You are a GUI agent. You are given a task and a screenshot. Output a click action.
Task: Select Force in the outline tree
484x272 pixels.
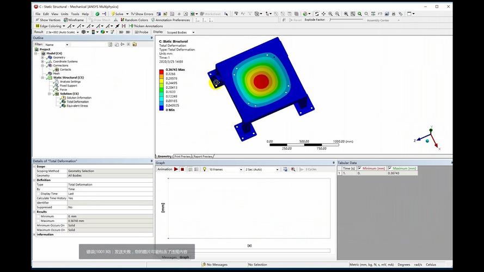click(x=63, y=90)
